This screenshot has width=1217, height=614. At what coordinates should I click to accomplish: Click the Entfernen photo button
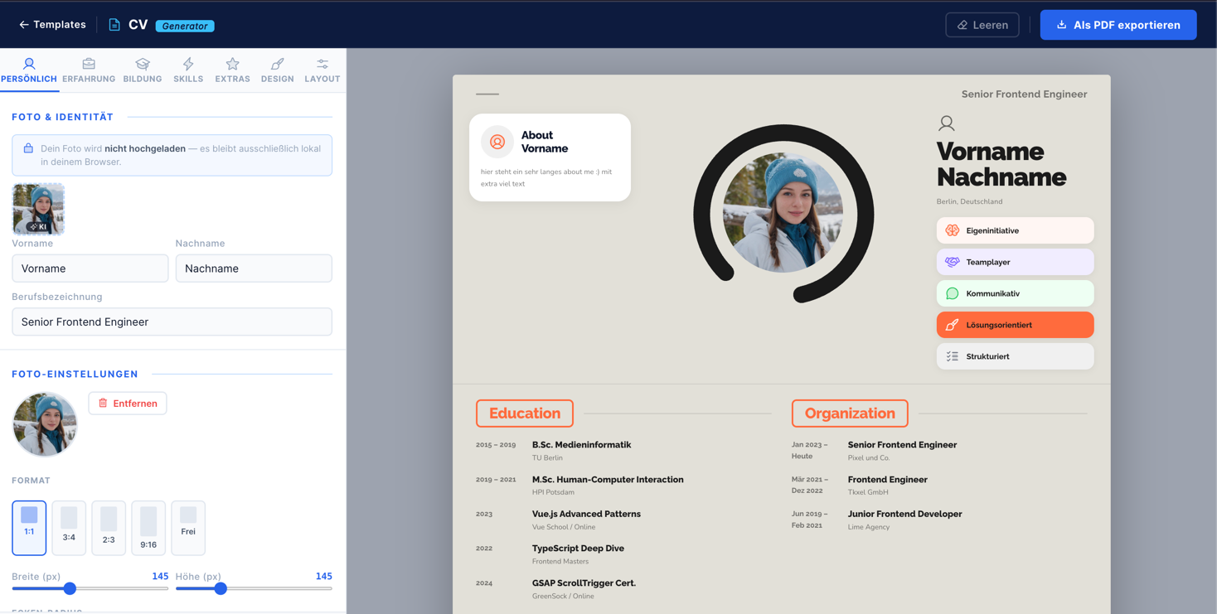128,404
